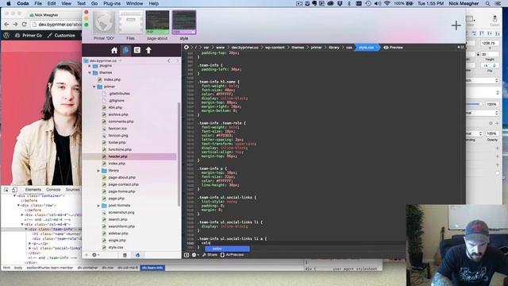Open the Text menu
Image resolution: width=508 pixels, height=286 pixels.
pos(81,3)
